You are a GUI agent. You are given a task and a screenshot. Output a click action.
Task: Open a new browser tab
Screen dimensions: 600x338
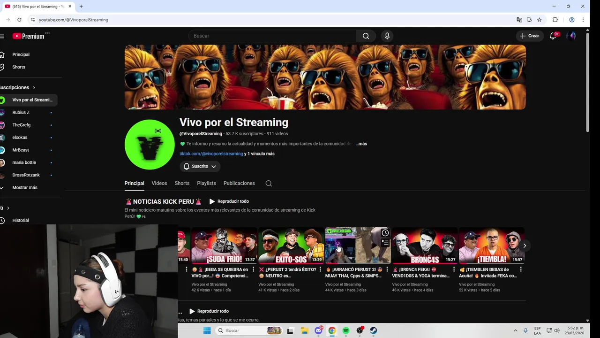click(x=81, y=7)
